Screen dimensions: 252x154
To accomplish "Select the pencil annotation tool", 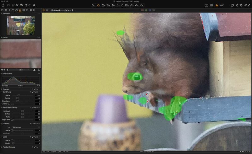I will point(141,5).
